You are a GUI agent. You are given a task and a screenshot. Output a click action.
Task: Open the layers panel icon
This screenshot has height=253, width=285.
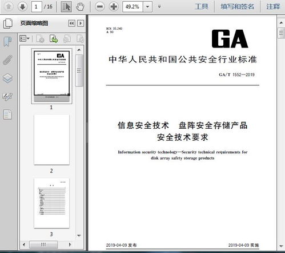coord(7,78)
